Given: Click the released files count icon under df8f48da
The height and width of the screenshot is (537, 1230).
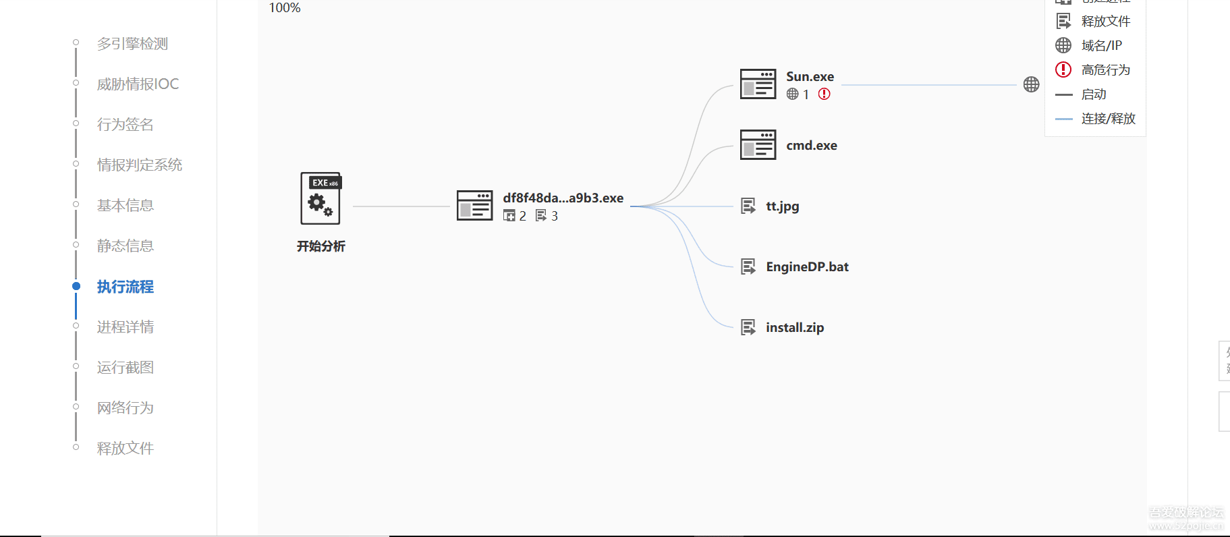Looking at the screenshot, I should [x=541, y=215].
